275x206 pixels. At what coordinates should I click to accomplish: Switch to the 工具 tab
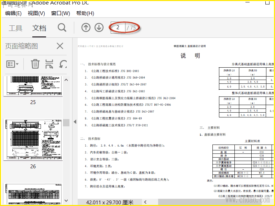pyautogui.click(x=15, y=28)
